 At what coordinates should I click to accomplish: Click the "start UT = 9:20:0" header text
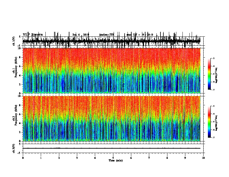pyautogui.click(x=140, y=35)
